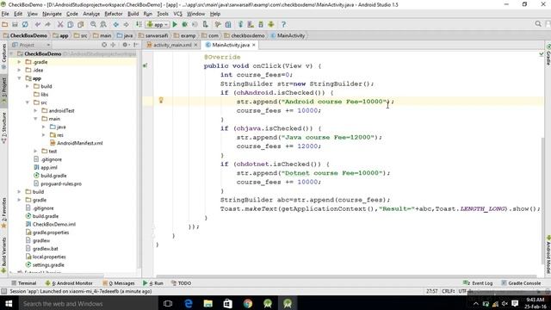Open the TODO tool window

182,283
